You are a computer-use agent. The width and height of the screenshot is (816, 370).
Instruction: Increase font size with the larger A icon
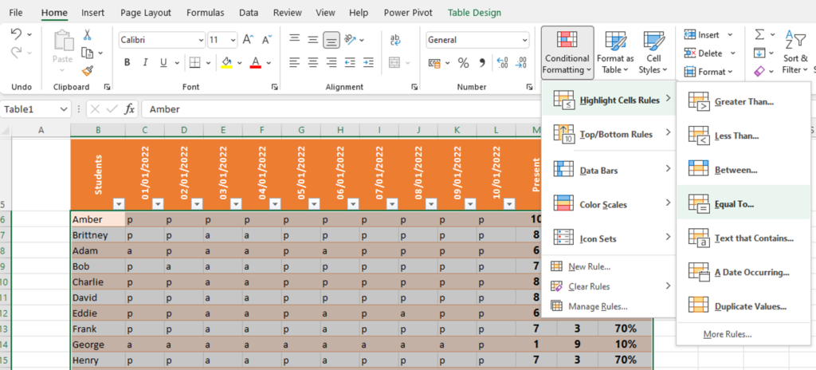point(249,40)
